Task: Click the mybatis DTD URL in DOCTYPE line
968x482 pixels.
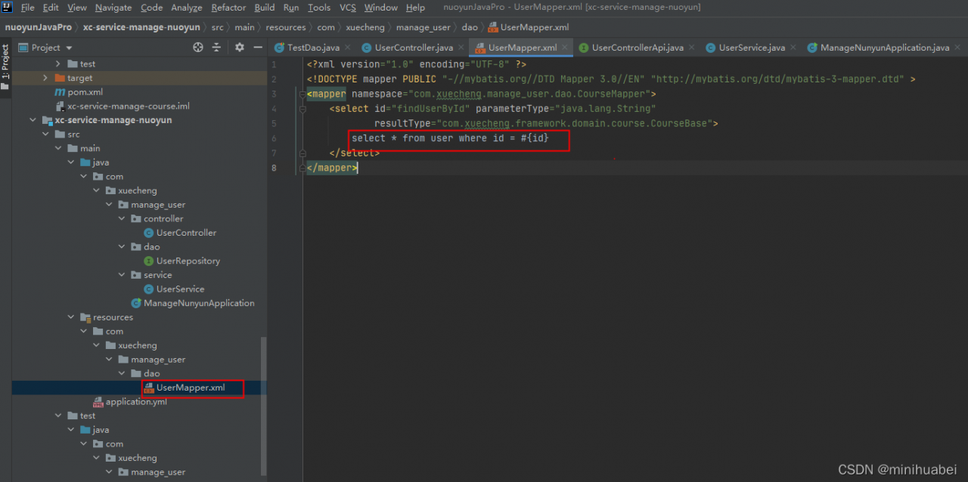Action: click(x=777, y=79)
